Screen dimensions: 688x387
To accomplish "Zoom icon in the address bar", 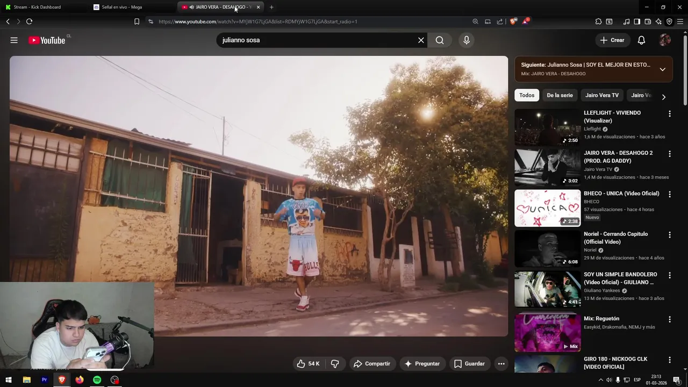I will pyautogui.click(x=475, y=21).
